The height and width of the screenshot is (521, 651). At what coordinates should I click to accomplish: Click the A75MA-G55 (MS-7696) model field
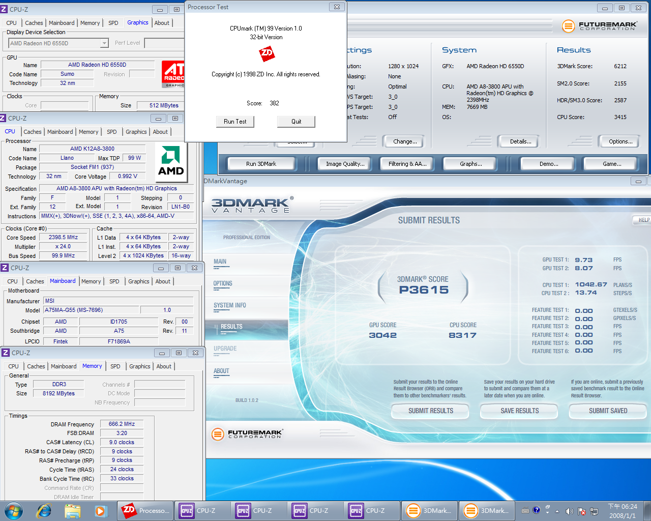tap(91, 310)
